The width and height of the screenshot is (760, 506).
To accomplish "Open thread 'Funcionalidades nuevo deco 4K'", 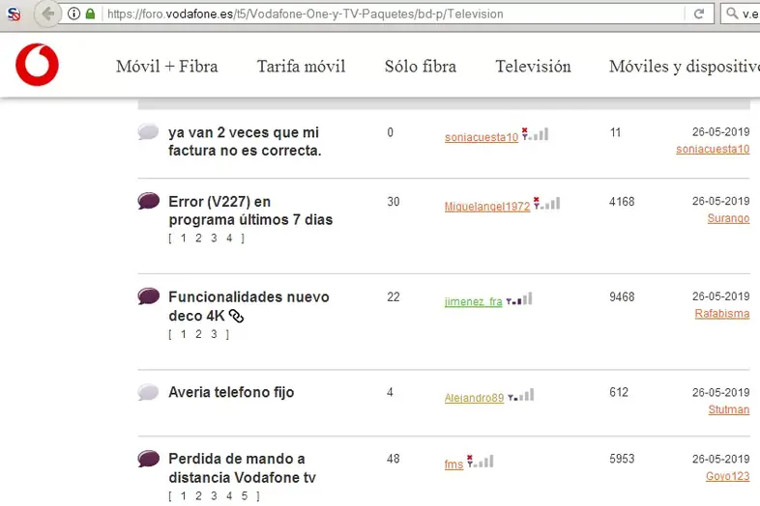I will click(x=248, y=306).
